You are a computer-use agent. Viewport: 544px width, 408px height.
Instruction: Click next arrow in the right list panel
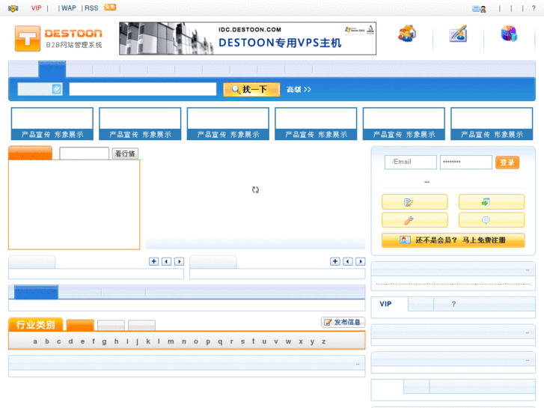click(361, 261)
